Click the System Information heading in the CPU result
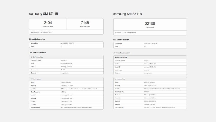 tap(38, 53)
